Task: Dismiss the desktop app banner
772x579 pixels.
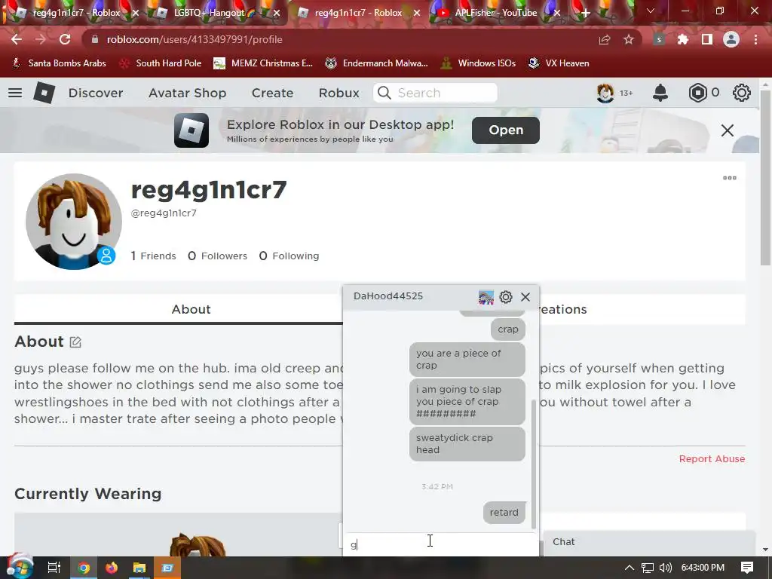Action: tap(728, 130)
